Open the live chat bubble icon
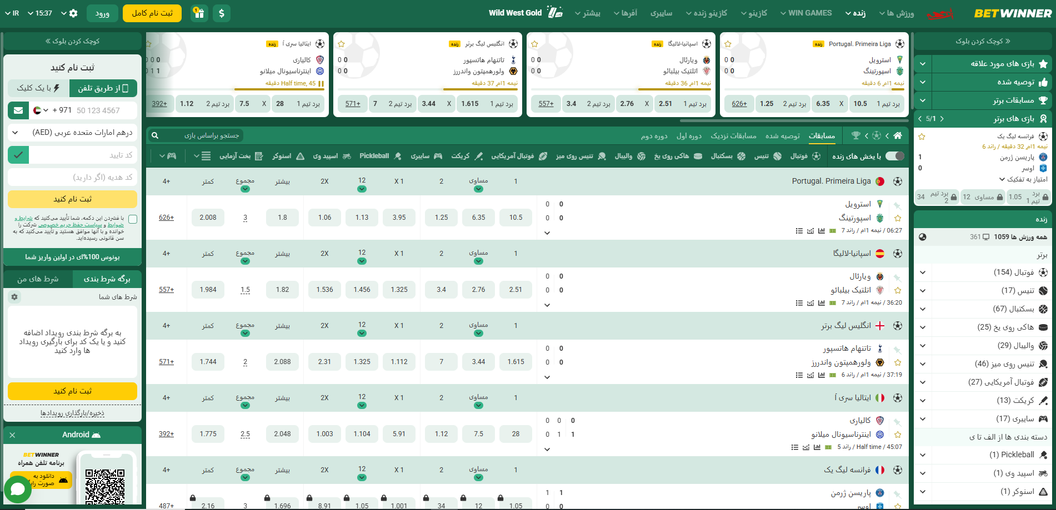The width and height of the screenshot is (1056, 510). pyautogui.click(x=17, y=489)
